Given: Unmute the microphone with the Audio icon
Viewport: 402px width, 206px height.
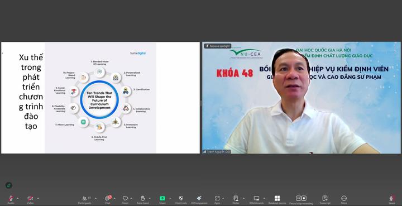Looking at the screenshot, I should [x=11, y=199].
